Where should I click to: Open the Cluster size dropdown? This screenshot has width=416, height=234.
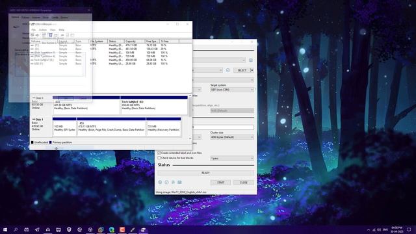[232, 137]
